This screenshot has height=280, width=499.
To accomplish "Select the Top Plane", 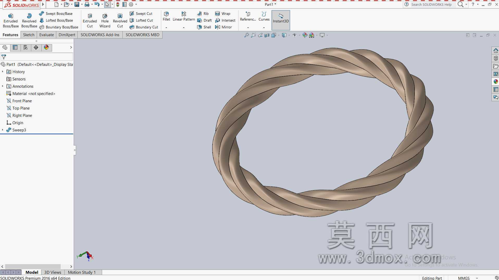I will tap(18, 108).
